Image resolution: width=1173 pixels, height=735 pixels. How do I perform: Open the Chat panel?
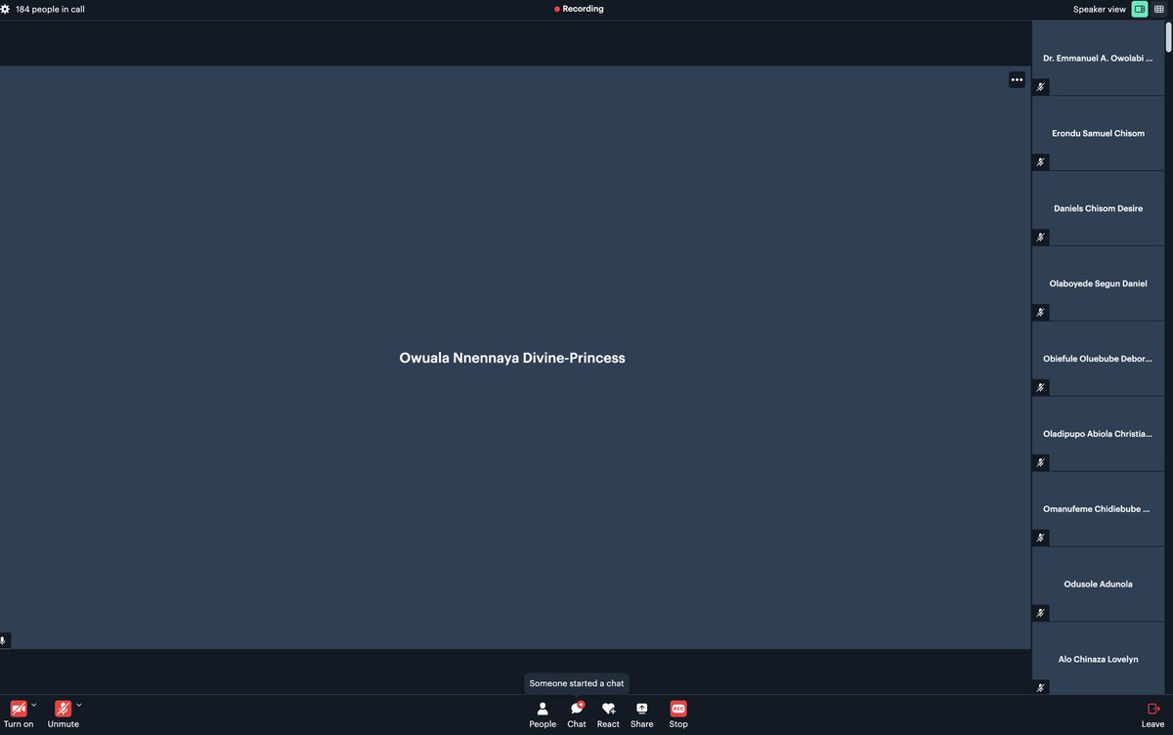click(577, 714)
